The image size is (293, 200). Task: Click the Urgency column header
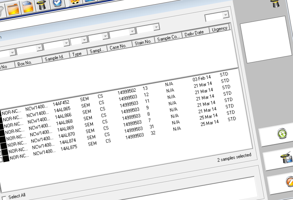[x=220, y=29]
